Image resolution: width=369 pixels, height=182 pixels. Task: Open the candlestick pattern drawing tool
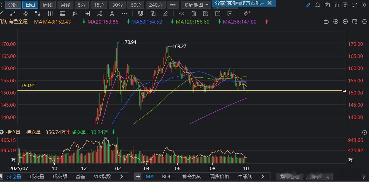(x=50, y=14)
